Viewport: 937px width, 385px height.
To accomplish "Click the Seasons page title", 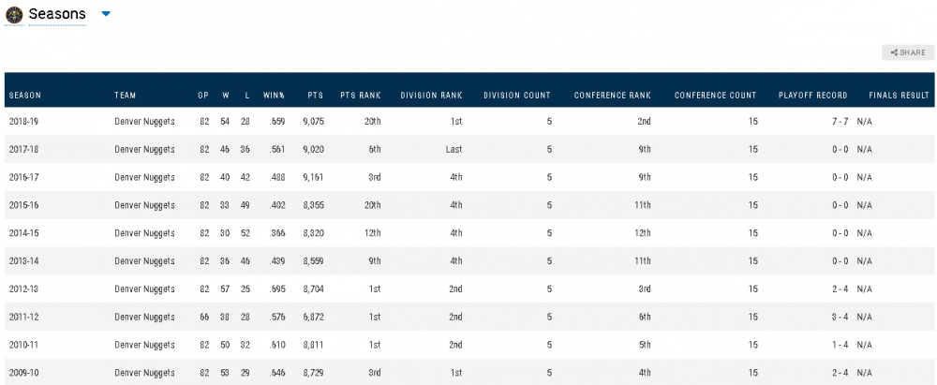I will pos(57,14).
